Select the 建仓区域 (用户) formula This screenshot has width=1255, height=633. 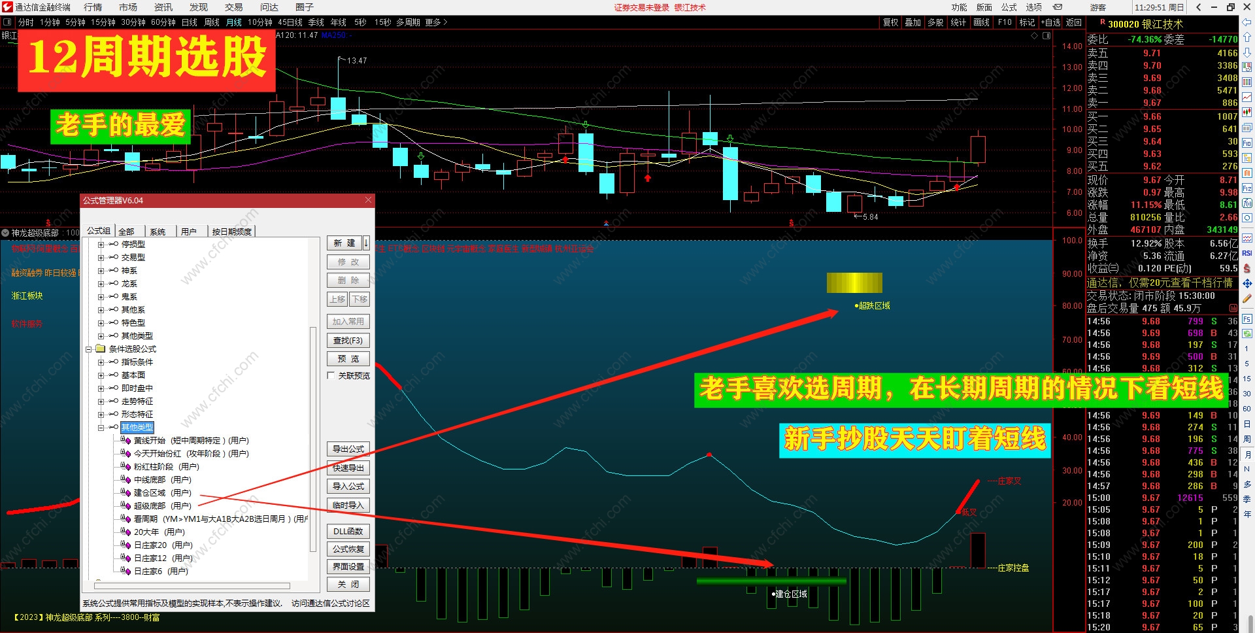click(162, 493)
